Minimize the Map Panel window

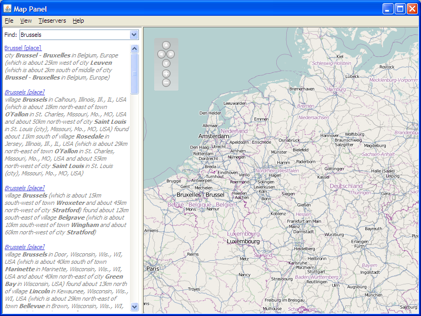point(388,9)
